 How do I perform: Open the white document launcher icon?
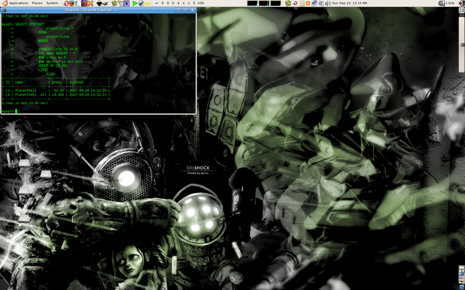click(78, 3)
